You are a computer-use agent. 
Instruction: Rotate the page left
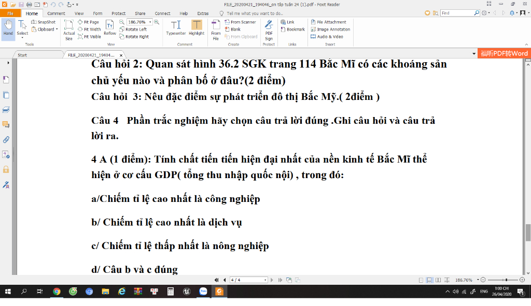tap(133, 30)
